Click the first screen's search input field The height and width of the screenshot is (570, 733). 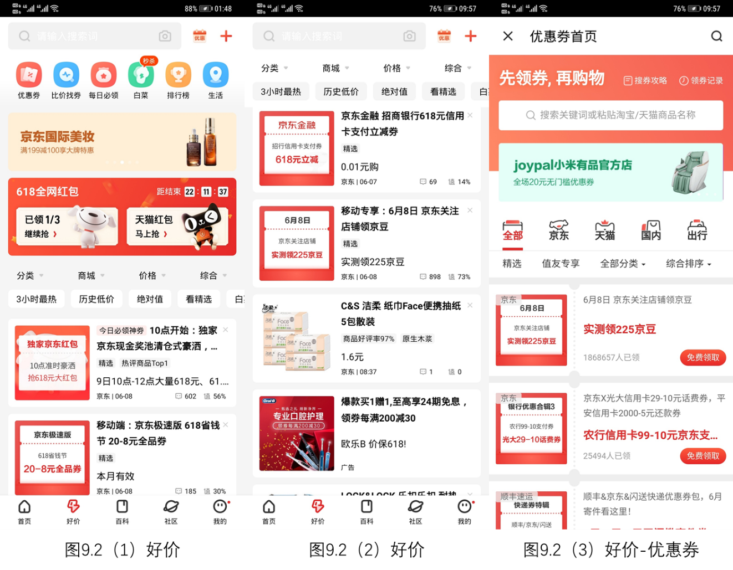95,36
